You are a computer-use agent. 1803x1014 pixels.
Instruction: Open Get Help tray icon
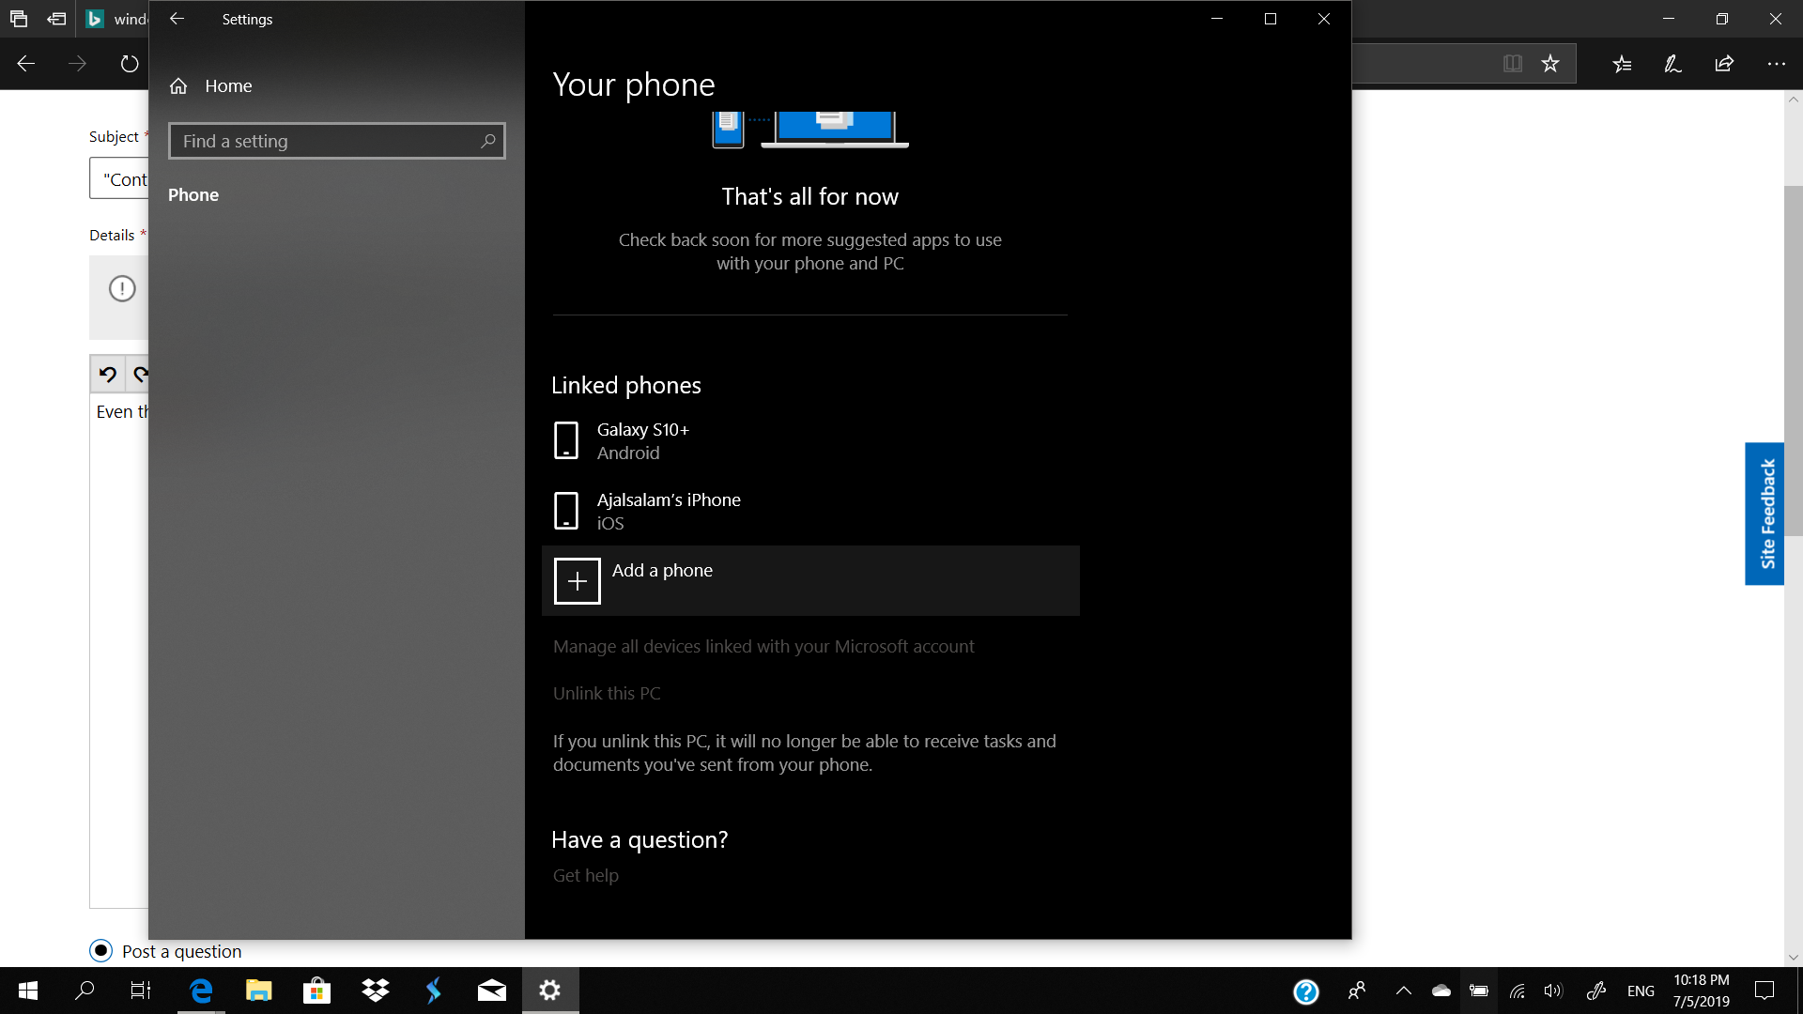[x=1305, y=991]
